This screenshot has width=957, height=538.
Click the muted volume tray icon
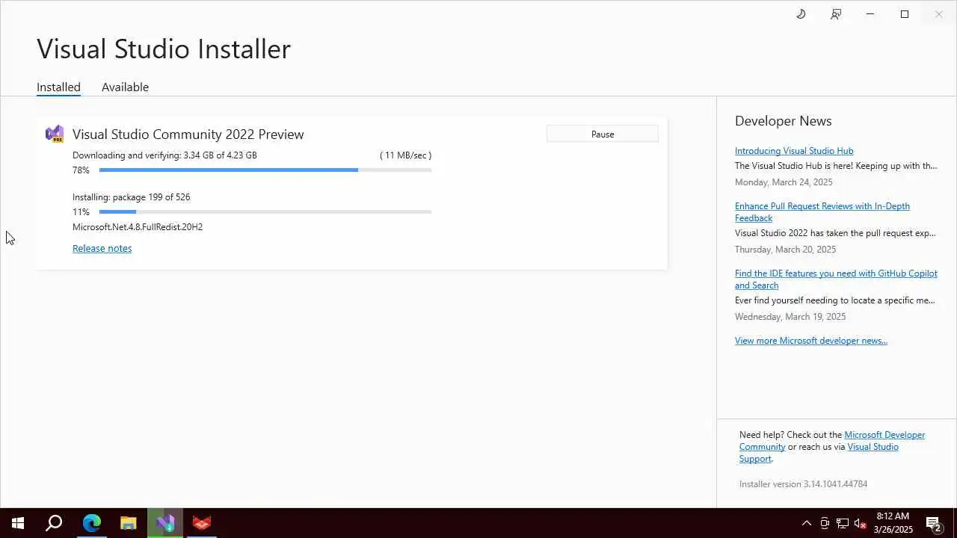click(860, 523)
